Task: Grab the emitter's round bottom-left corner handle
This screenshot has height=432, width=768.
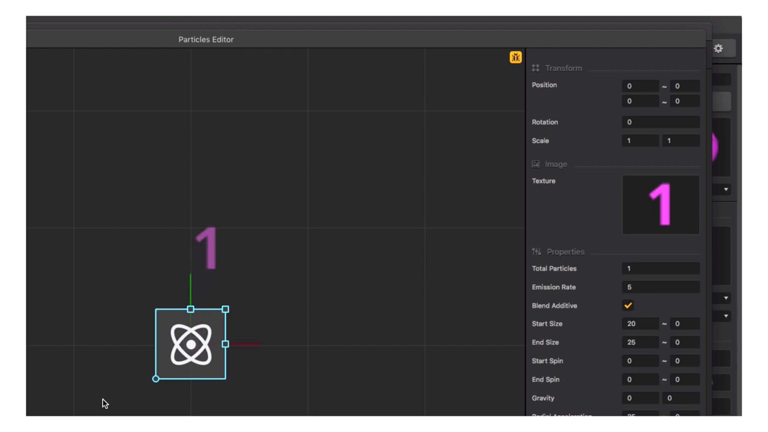Action: (x=156, y=379)
